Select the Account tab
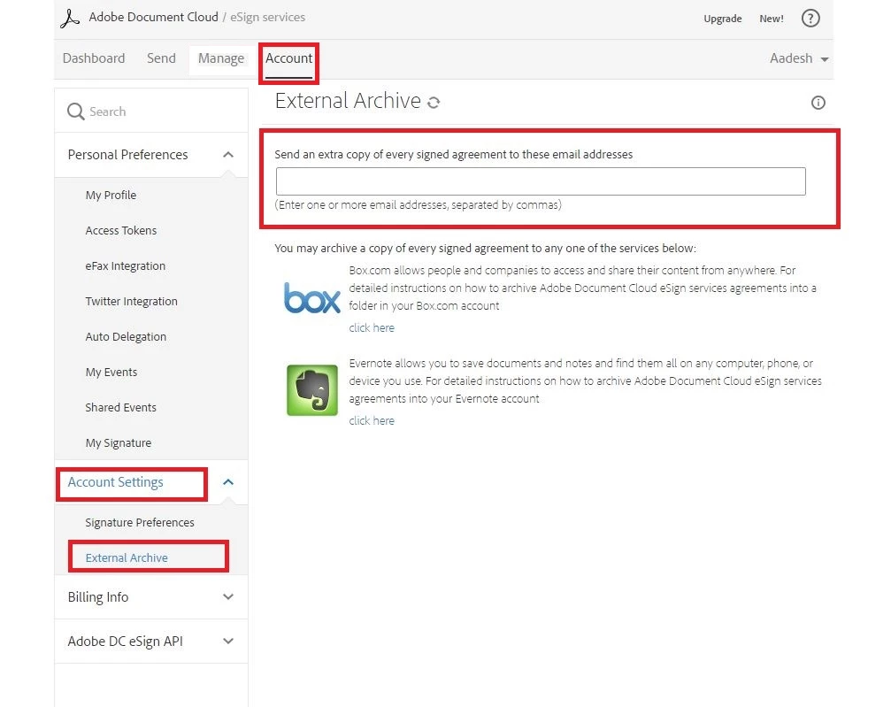 [x=288, y=58]
